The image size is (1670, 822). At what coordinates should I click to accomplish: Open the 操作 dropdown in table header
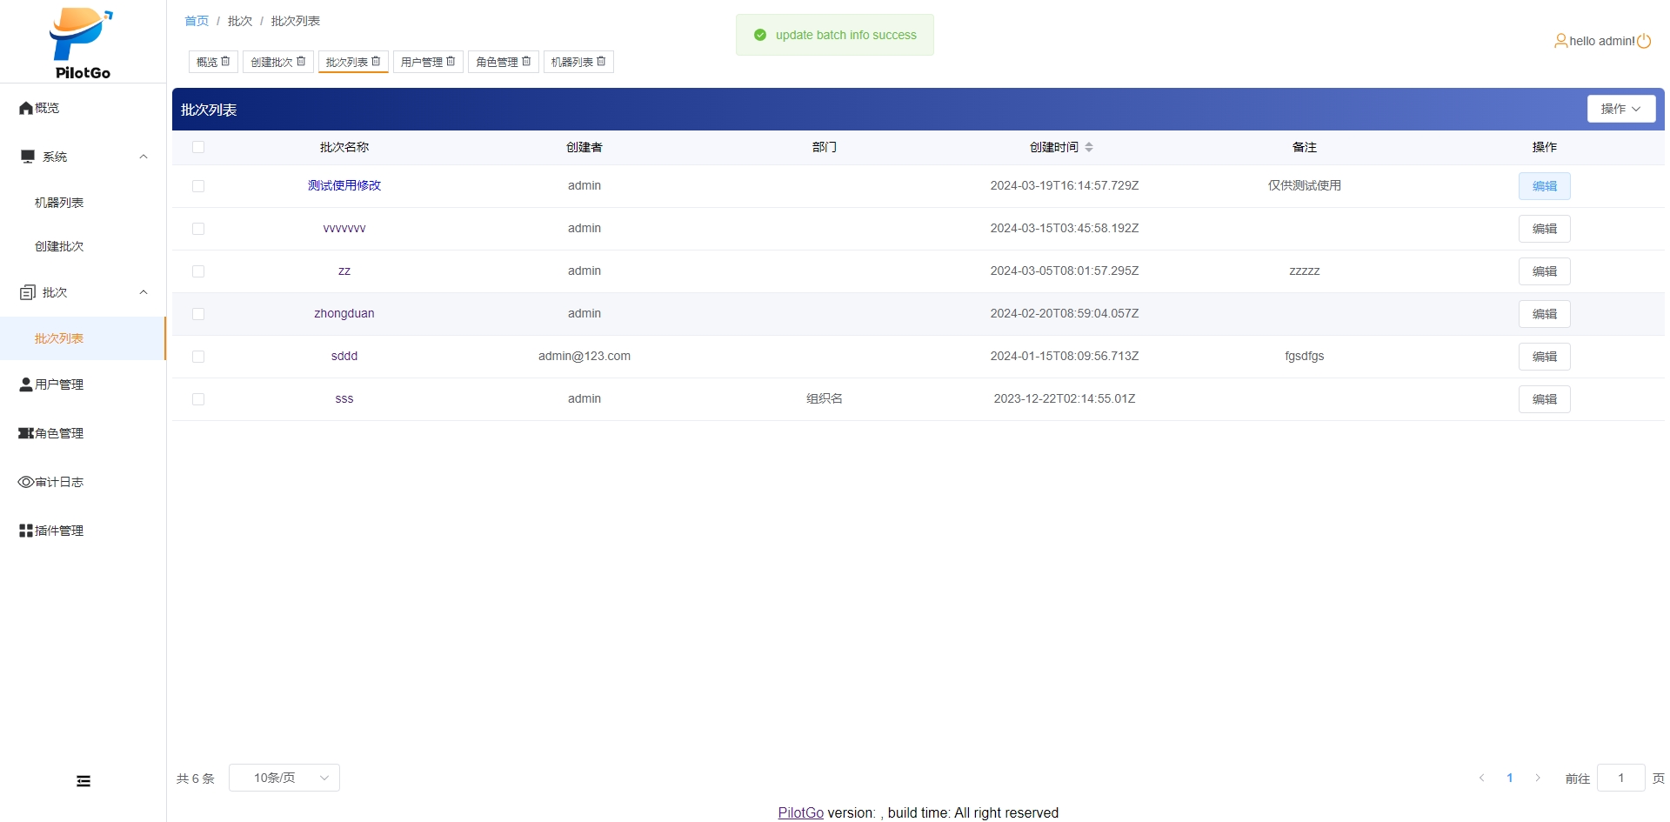pyautogui.click(x=1620, y=109)
